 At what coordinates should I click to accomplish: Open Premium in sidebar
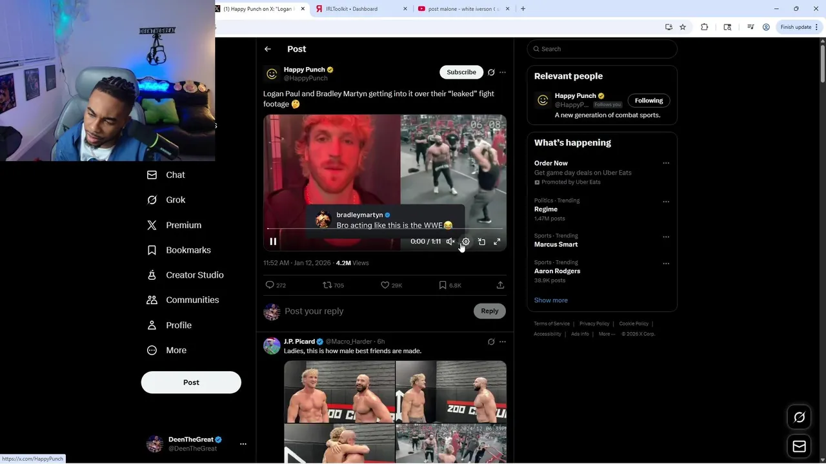(x=174, y=225)
